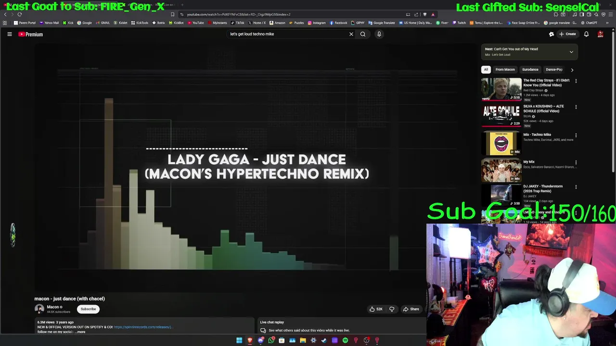Open the Kick bookmark
This screenshot has height=346, width=616.
click(x=69, y=23)
